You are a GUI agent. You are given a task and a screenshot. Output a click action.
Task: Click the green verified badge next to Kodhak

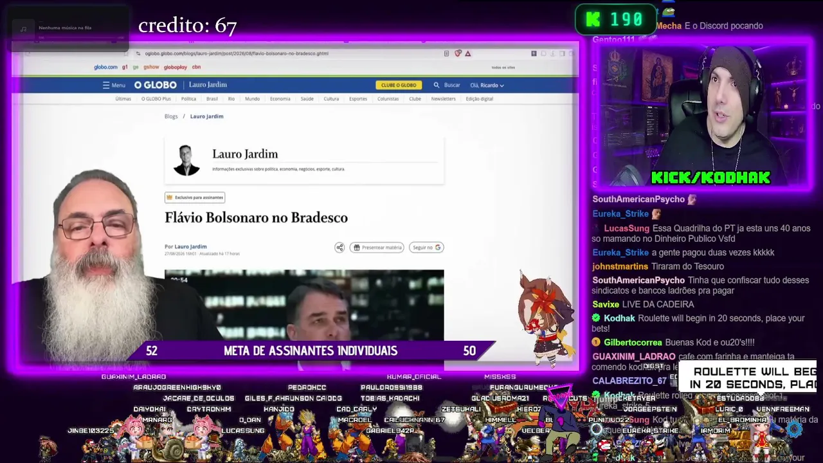point(596,318)
